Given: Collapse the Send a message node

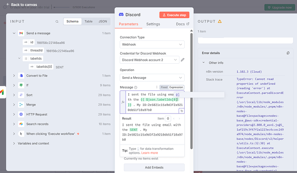Looking at the screenshot, I should [14, 33].
